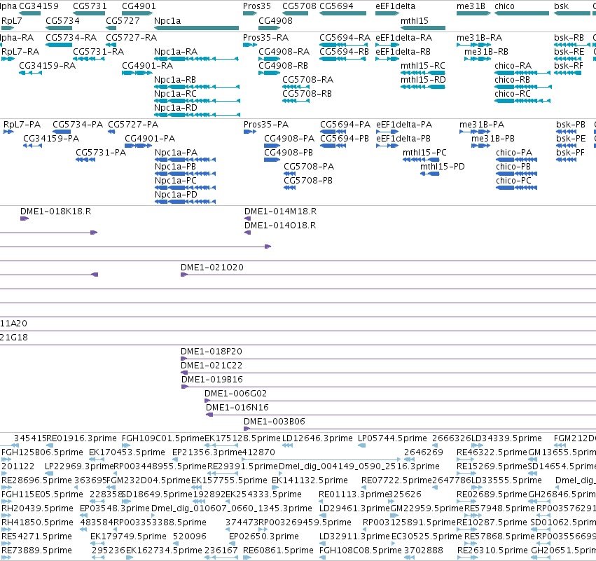Image resolution: width=596 pixels, height=561 pixels.
Task: Select transcript Npc1a-RB
Action: pyautogui.click(x=197, y=87)
